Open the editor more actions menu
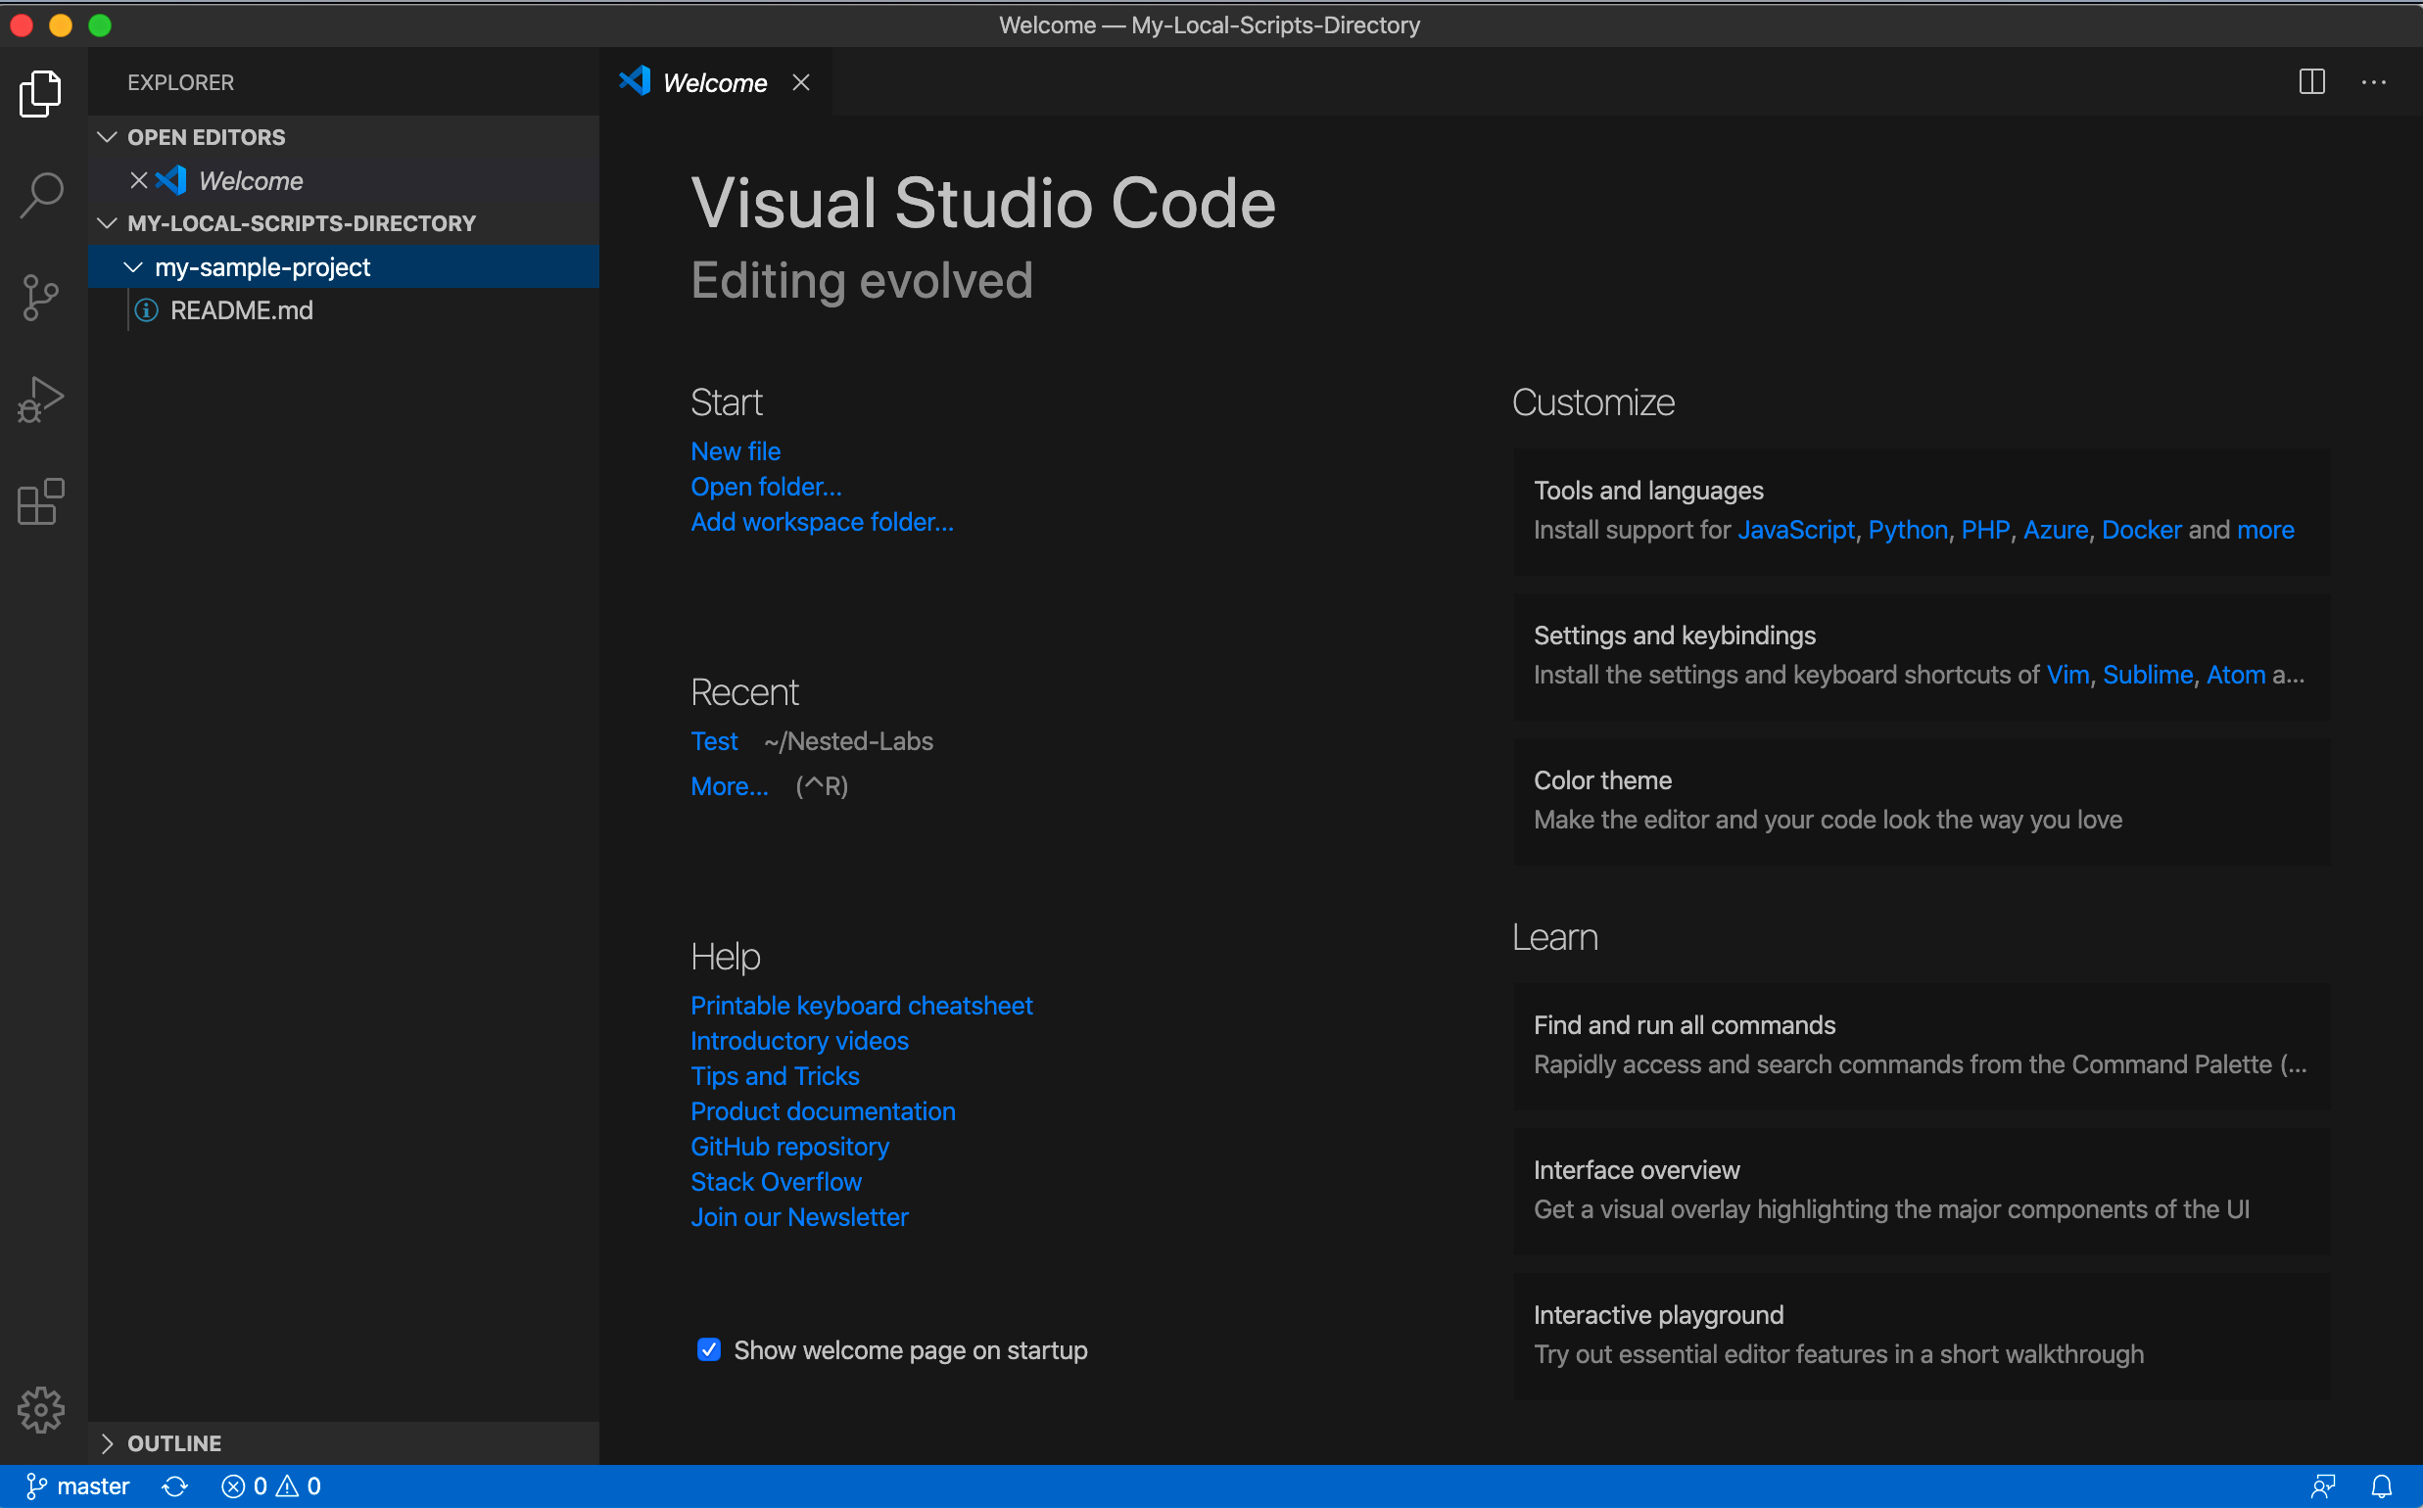 2373,82
